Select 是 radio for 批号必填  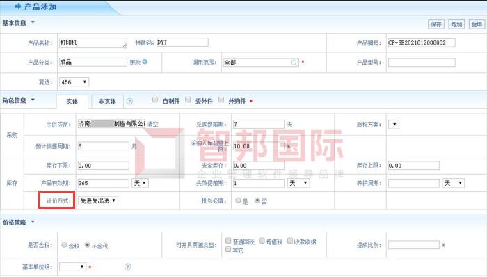[x=238, y=200]
